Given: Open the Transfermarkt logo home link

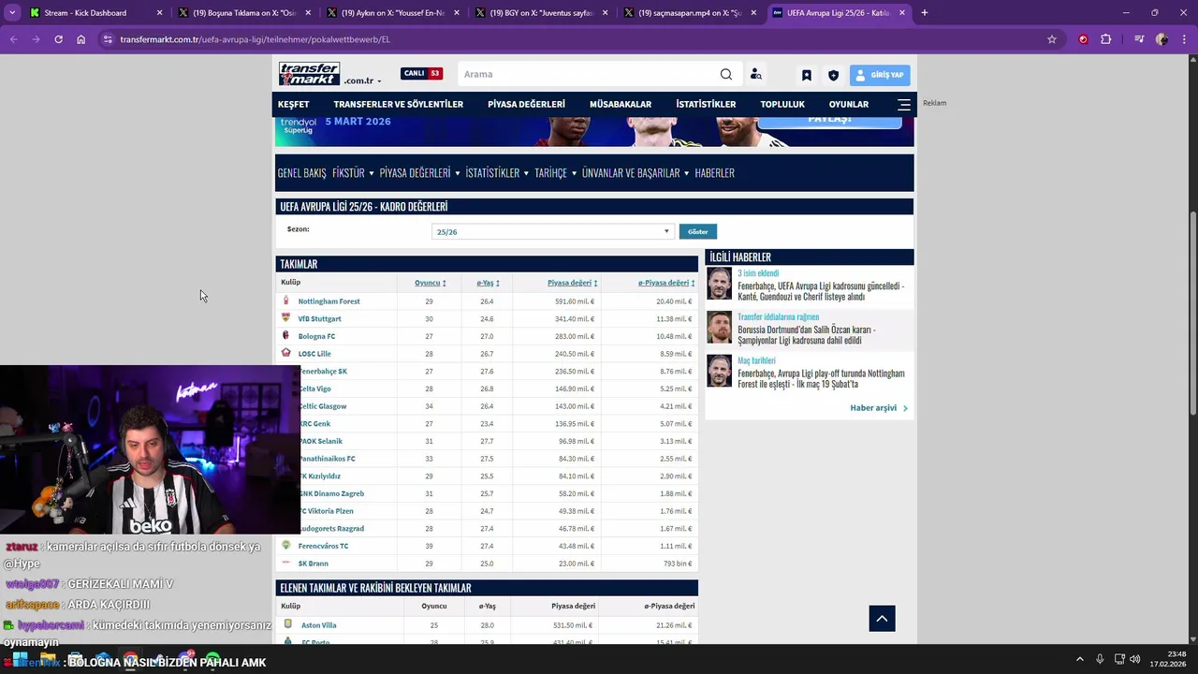Looking at the screenshot, I should click(x=309, y=74).
